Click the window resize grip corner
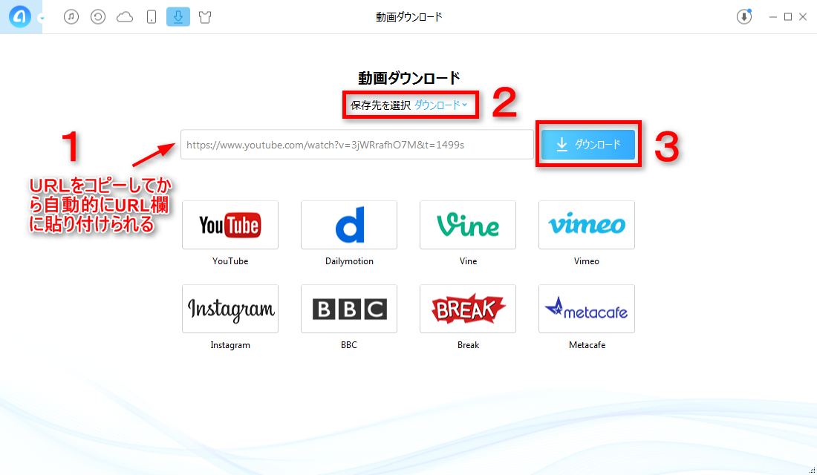The height and width of the screenshot is (475, 817). 812,470
